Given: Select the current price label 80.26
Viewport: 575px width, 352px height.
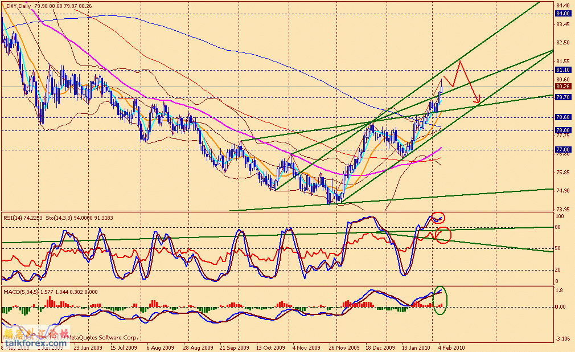Looking at the screenshot, I should click(563, 87).
